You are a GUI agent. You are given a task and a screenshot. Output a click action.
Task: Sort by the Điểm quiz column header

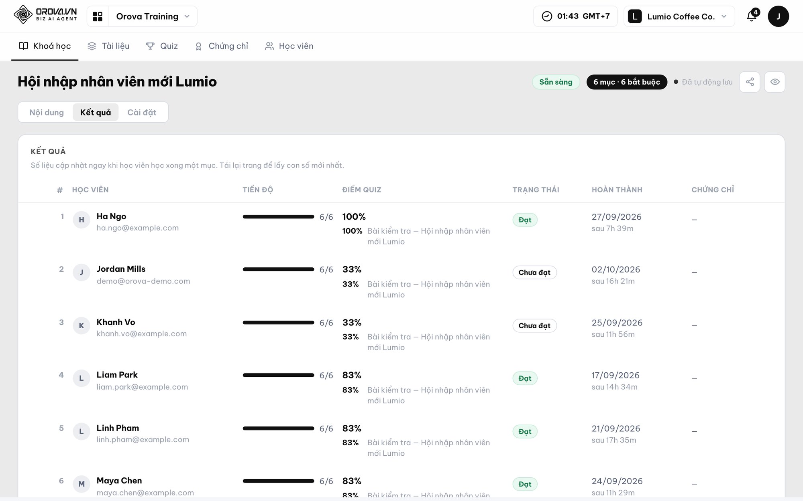(362, 190)
